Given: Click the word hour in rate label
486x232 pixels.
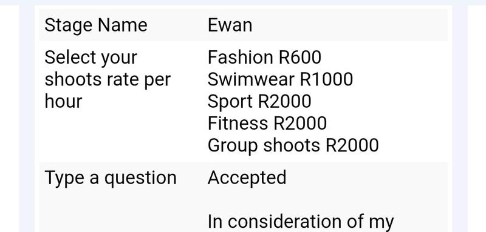Looking at the screenshot, I should [x=63, y=101].
